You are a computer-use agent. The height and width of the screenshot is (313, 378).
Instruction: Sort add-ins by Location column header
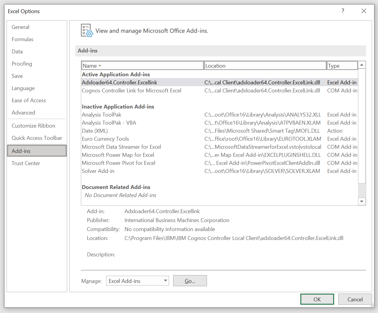(x=265, y=66)
